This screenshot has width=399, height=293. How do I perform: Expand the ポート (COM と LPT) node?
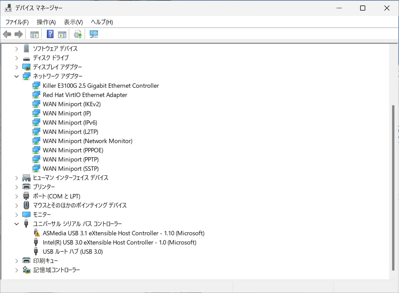click(17, 196)
